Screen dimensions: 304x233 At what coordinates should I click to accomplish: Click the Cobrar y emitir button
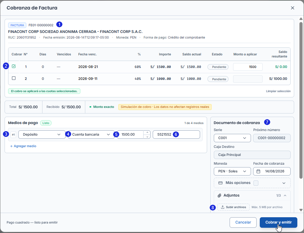point(278,222)
